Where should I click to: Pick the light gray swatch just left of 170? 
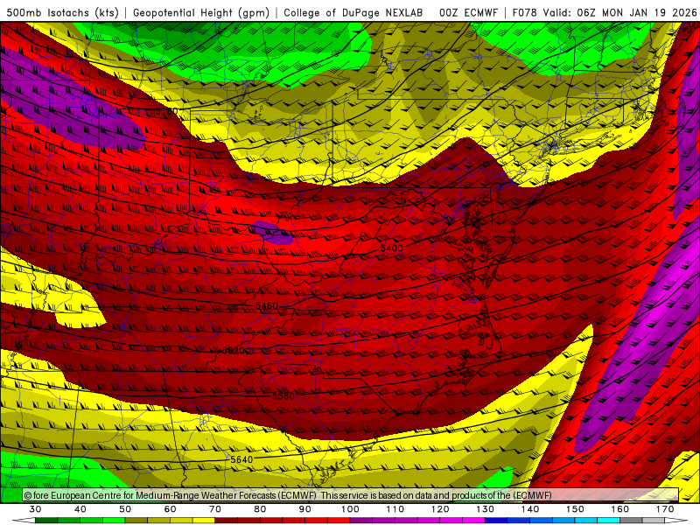click(654, 521)
